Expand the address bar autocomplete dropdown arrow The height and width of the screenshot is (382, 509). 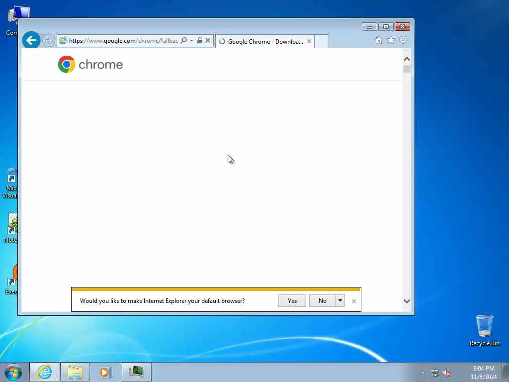pyautogui.click(x=191, y=41)
